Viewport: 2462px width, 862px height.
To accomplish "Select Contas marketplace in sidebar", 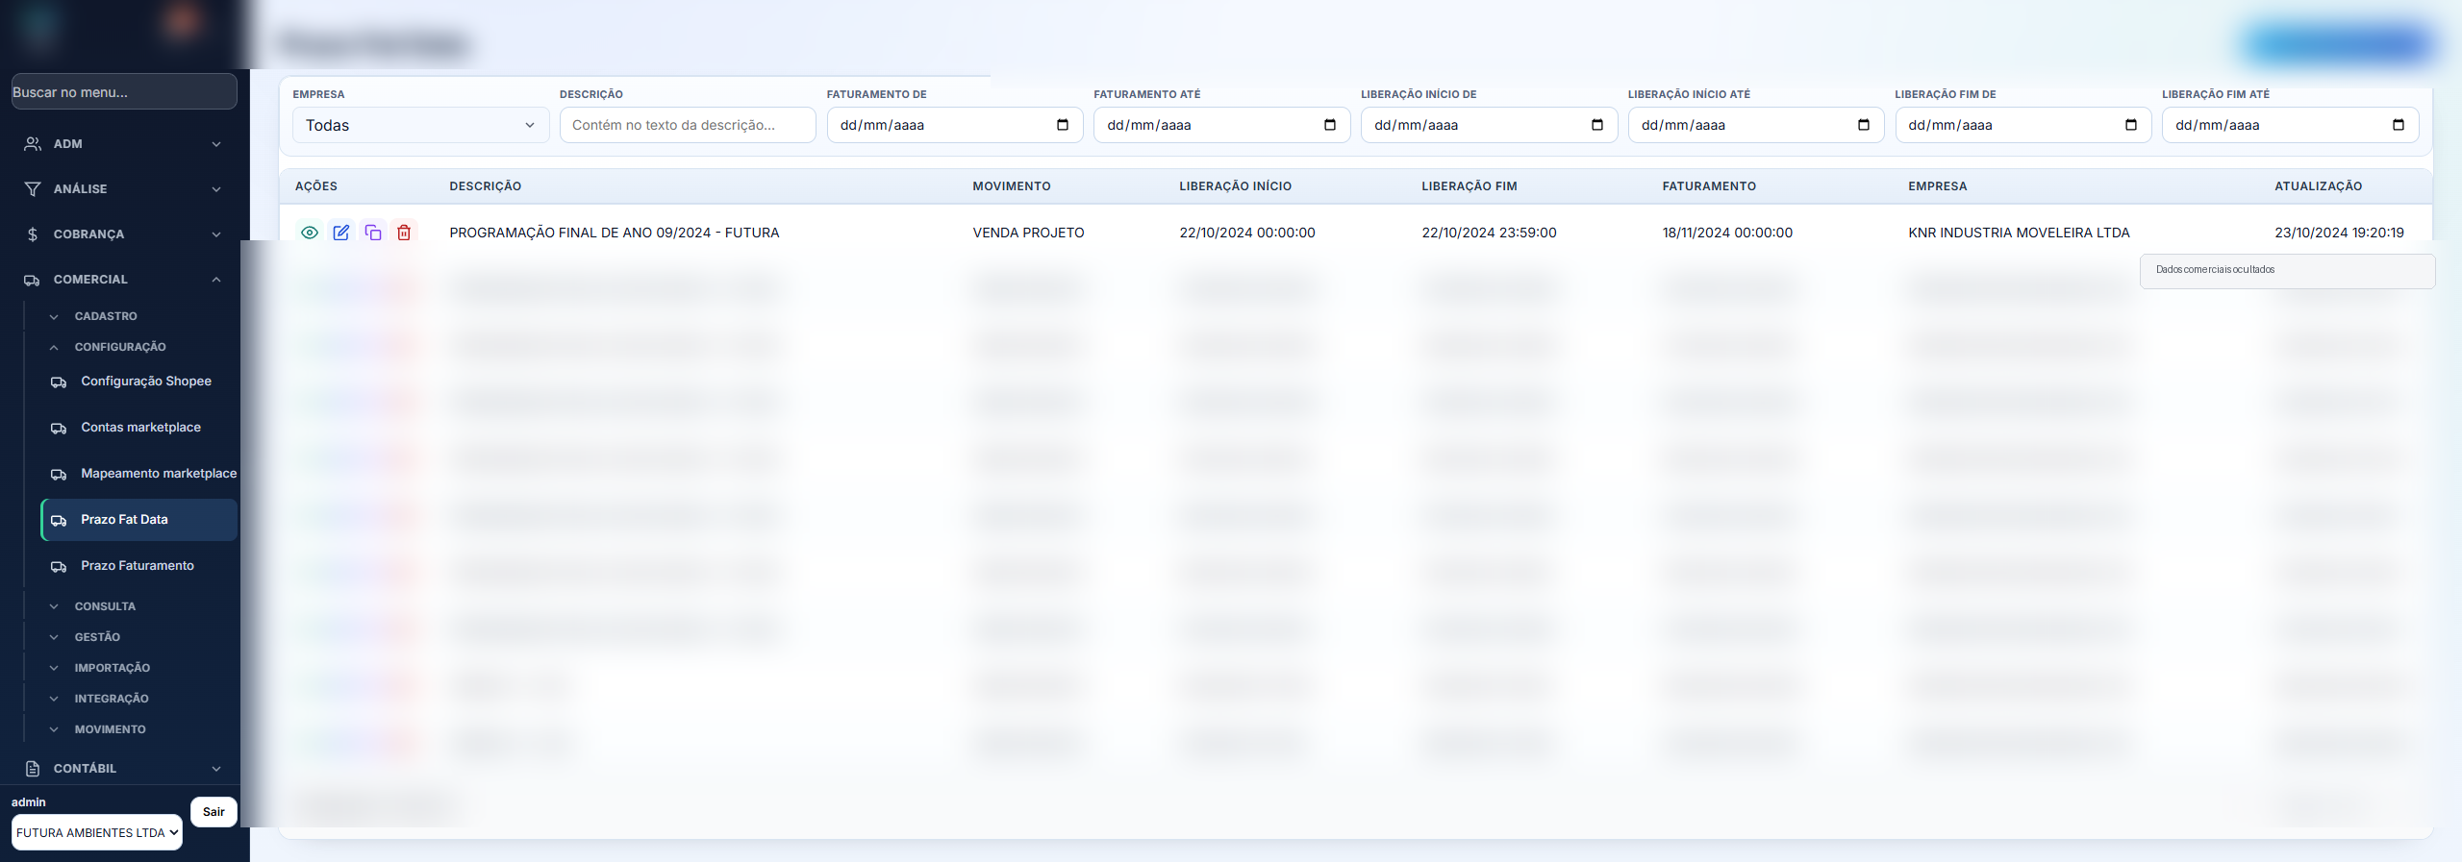I will [x=138, y=428].
